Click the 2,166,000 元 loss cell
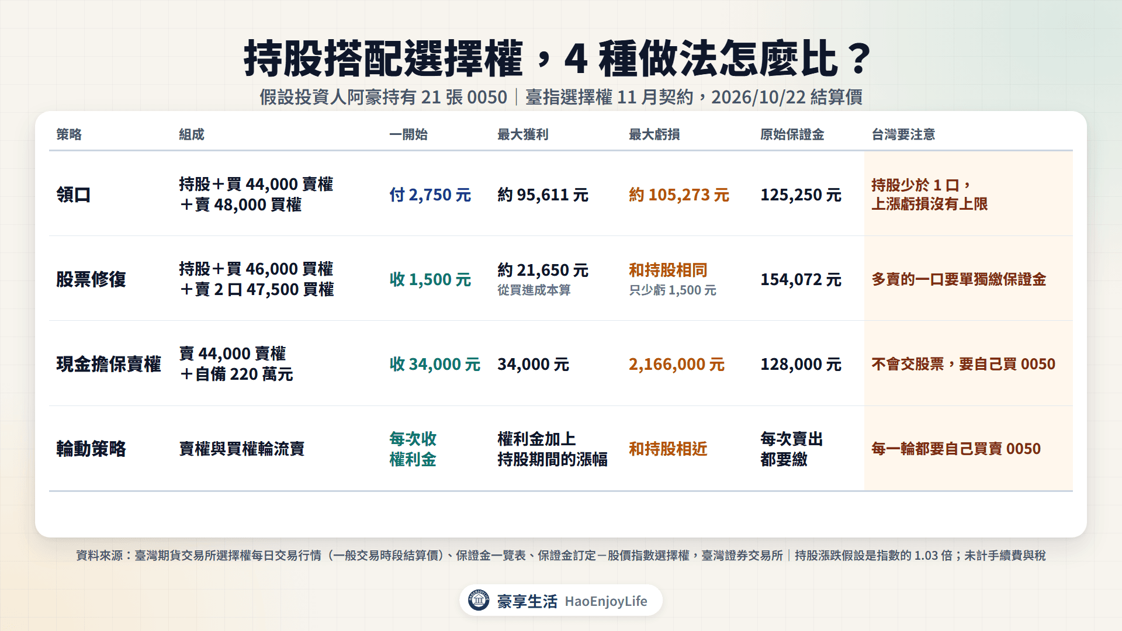The height and width of the screenshot is (631, 1122). click(x=677, y=364)
